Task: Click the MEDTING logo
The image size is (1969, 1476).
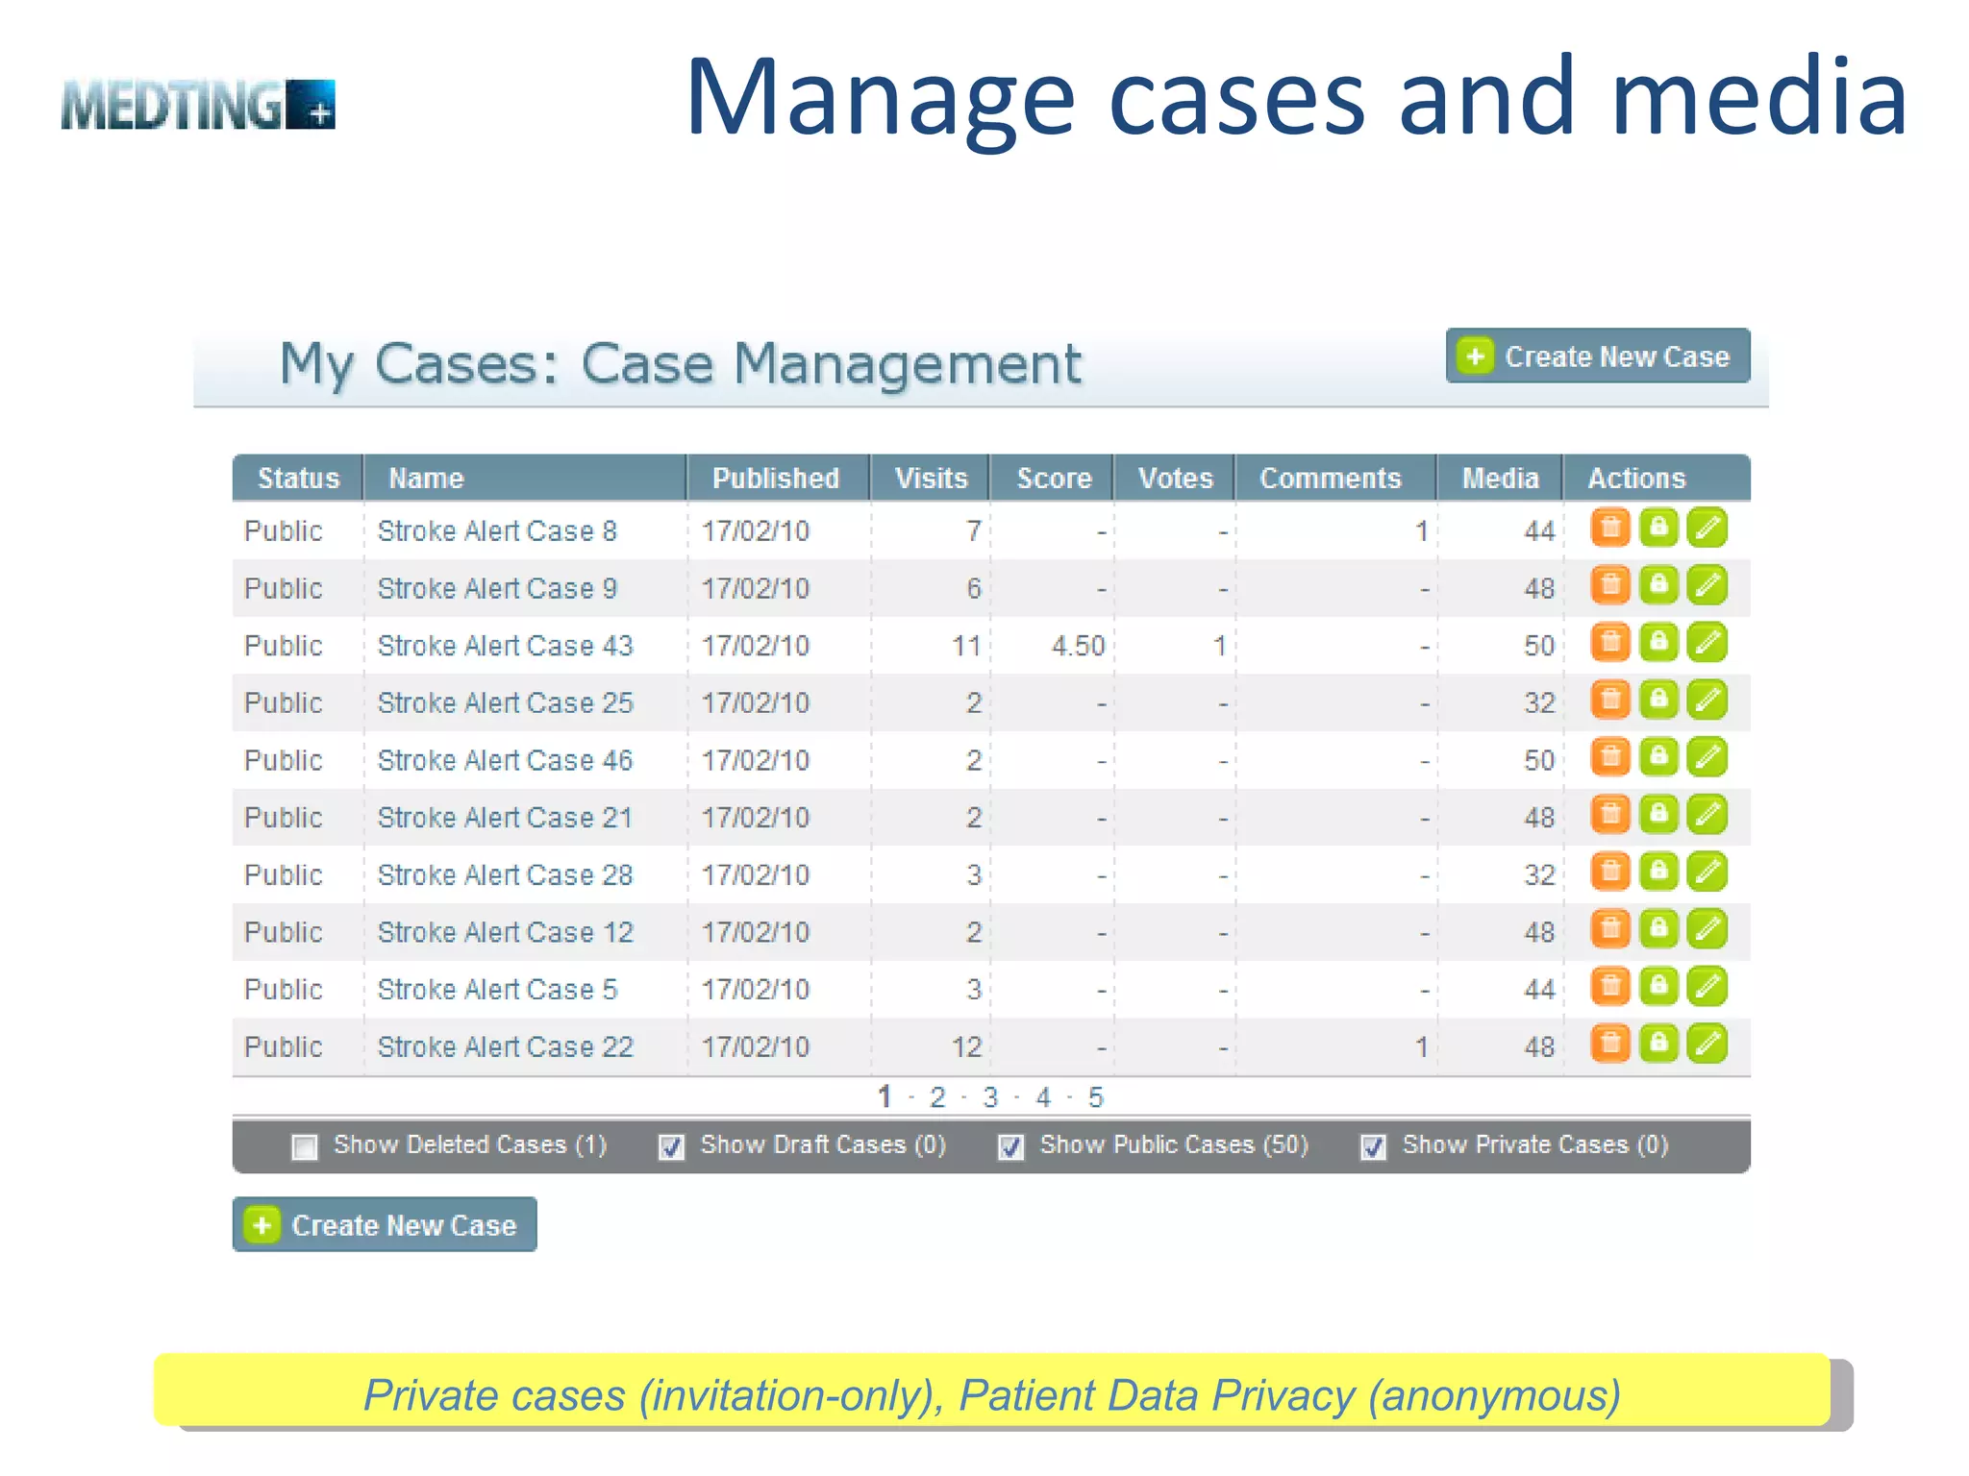Action: coord(198,105)
